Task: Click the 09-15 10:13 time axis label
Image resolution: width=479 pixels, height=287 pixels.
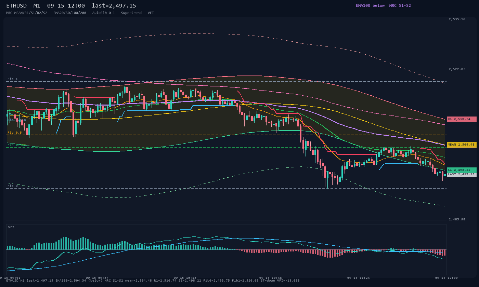Action: 185,278
